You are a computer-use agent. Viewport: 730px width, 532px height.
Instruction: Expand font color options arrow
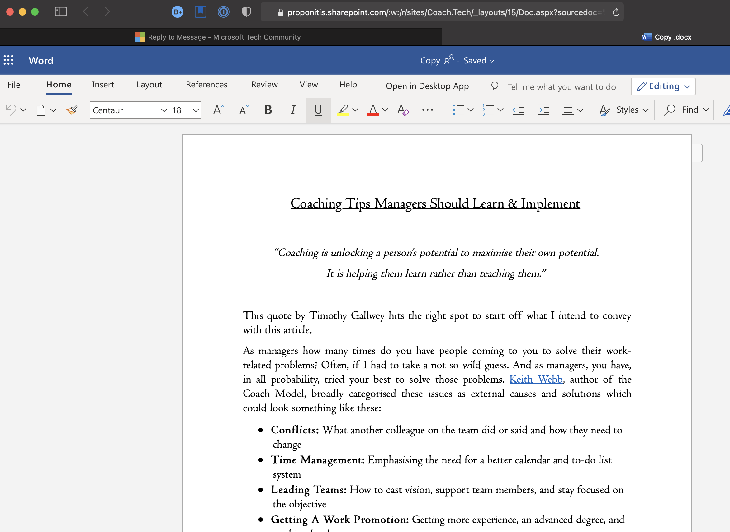pyautogui.click(x=385, y=110)
